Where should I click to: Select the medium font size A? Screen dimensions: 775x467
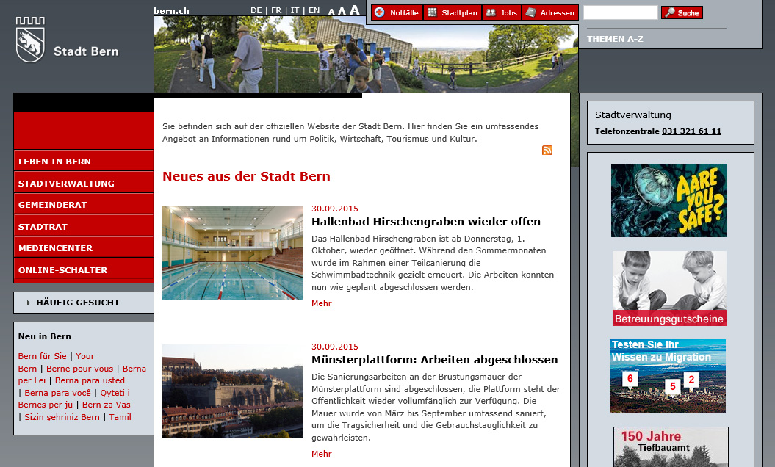(342, 11)
